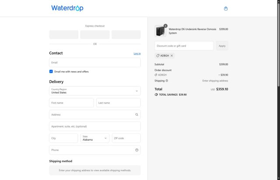This screenshot has height=180, width=280.
Task: Open the Country/Region dropdown
Action: coord(95,91)
